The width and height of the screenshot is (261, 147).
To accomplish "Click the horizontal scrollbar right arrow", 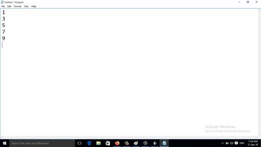I will tap(256, 137).
